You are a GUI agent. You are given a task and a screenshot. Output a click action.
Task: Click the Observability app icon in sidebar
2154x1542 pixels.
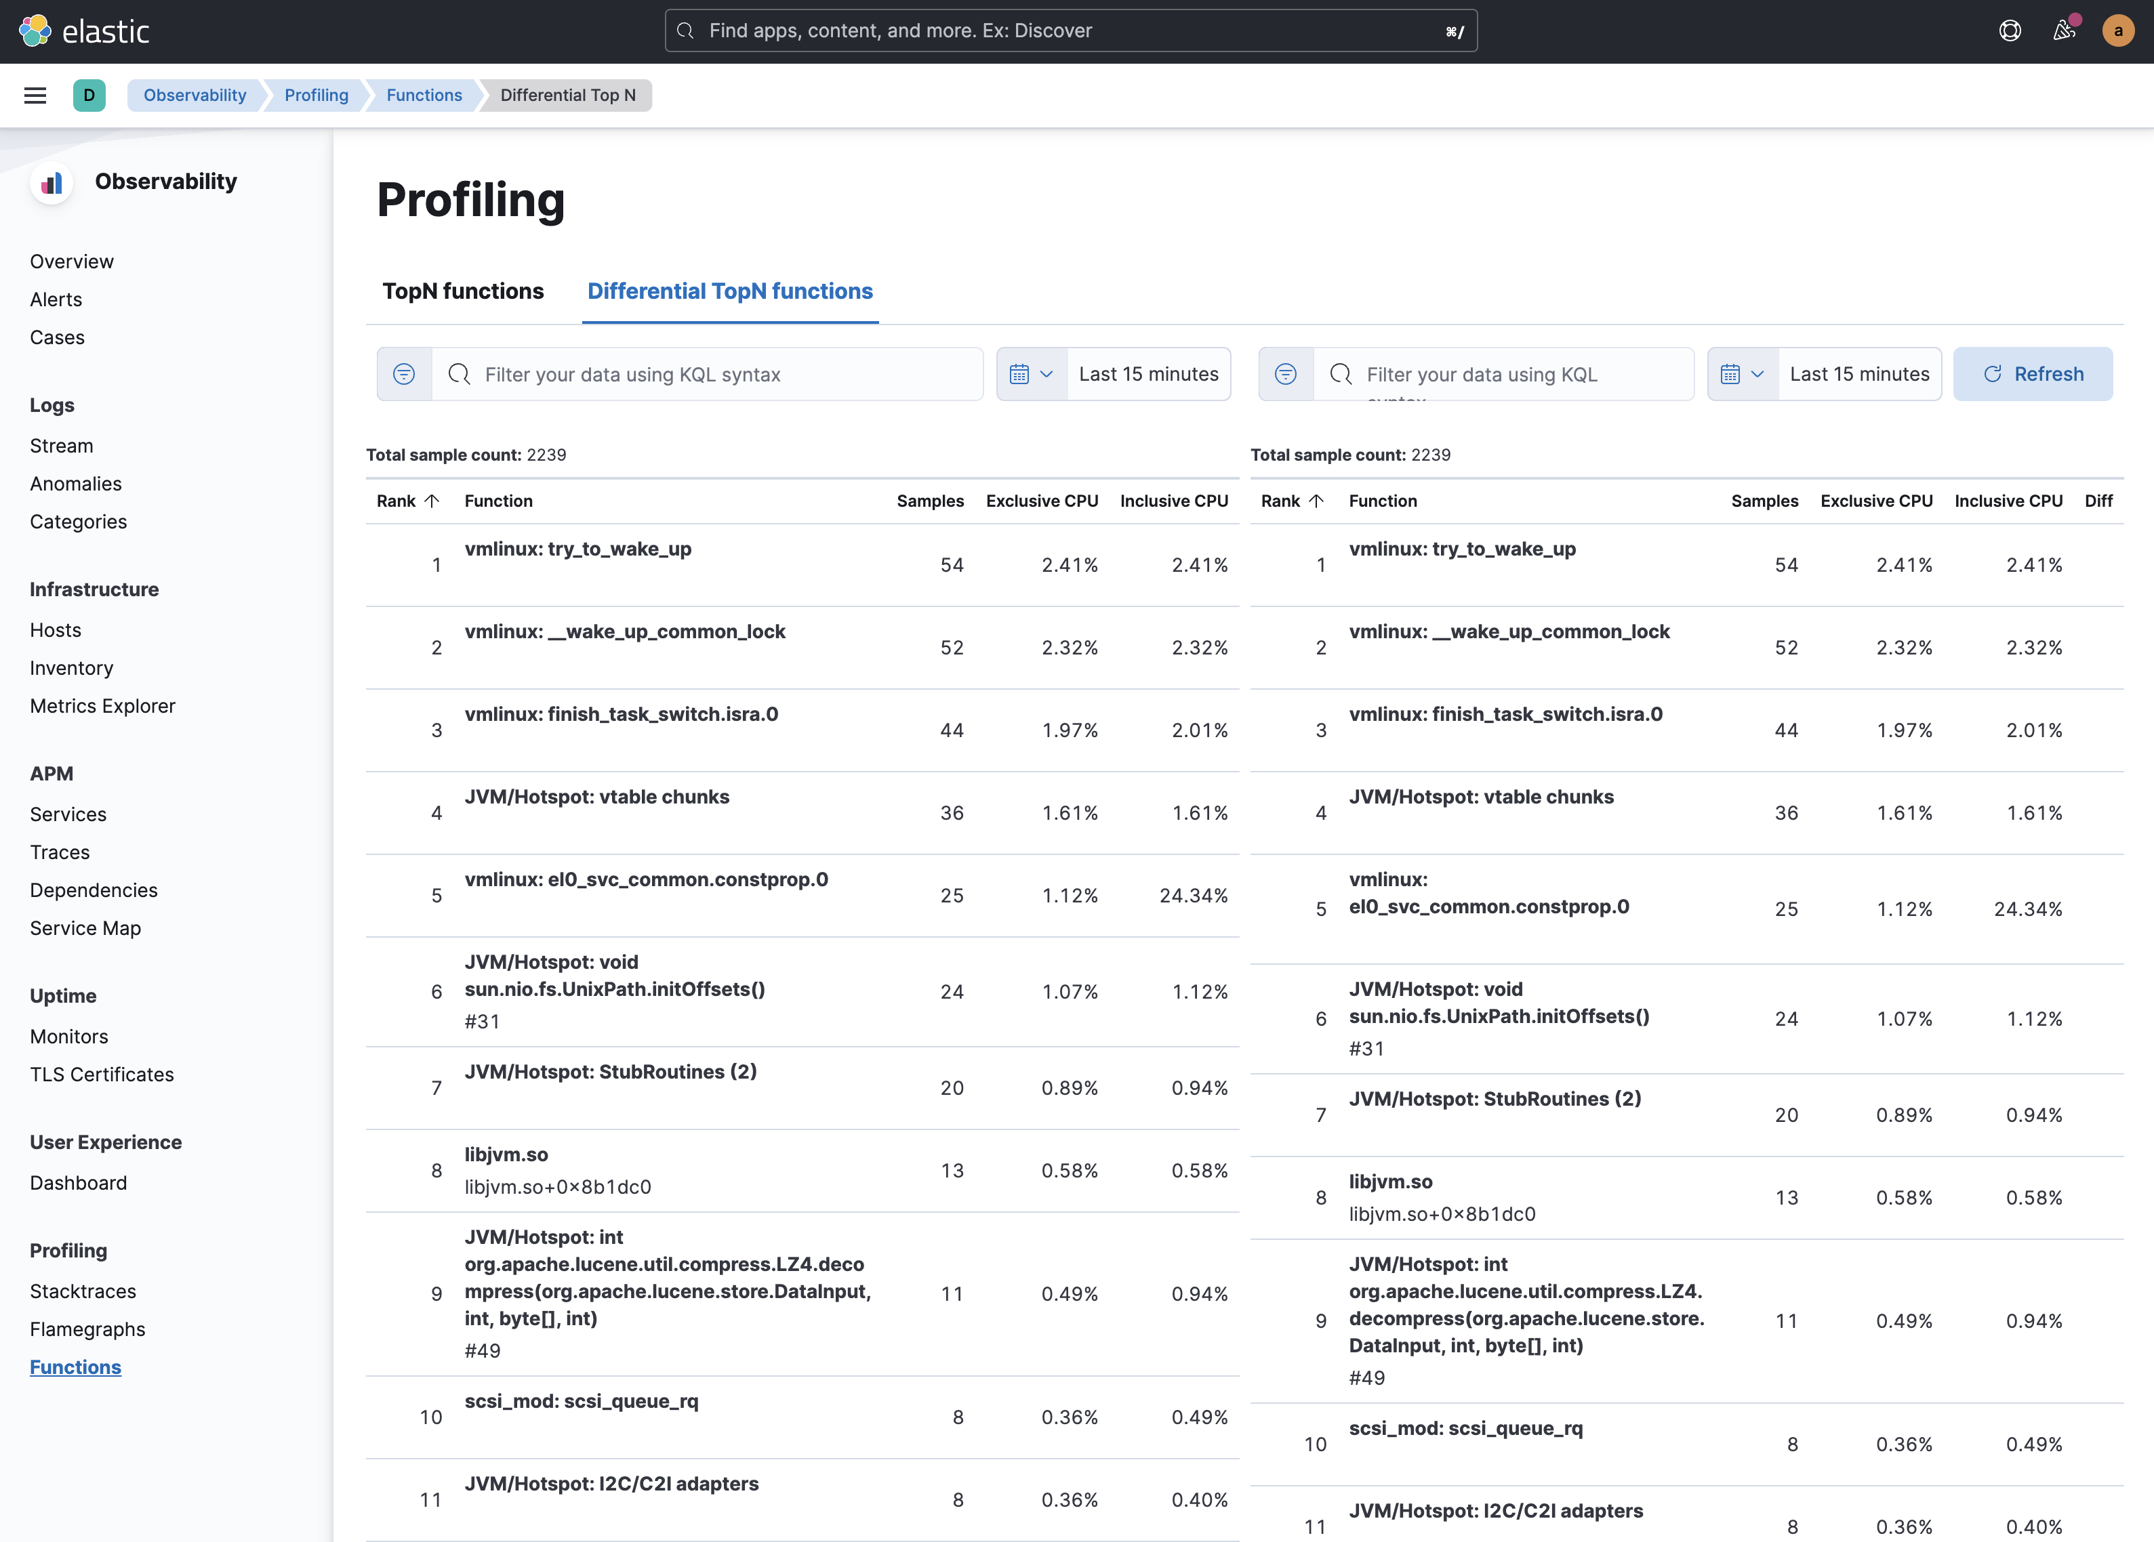52,182
